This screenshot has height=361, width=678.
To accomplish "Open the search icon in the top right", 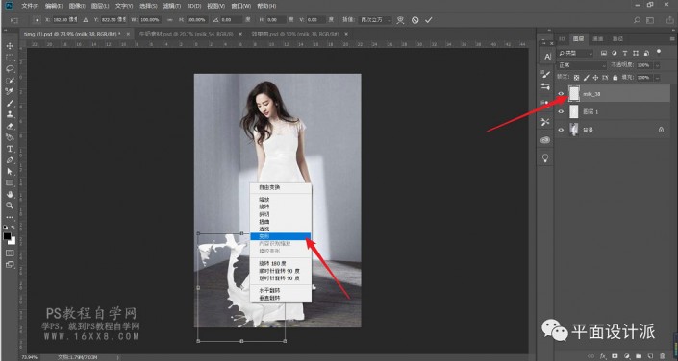I will pos(637,20).
